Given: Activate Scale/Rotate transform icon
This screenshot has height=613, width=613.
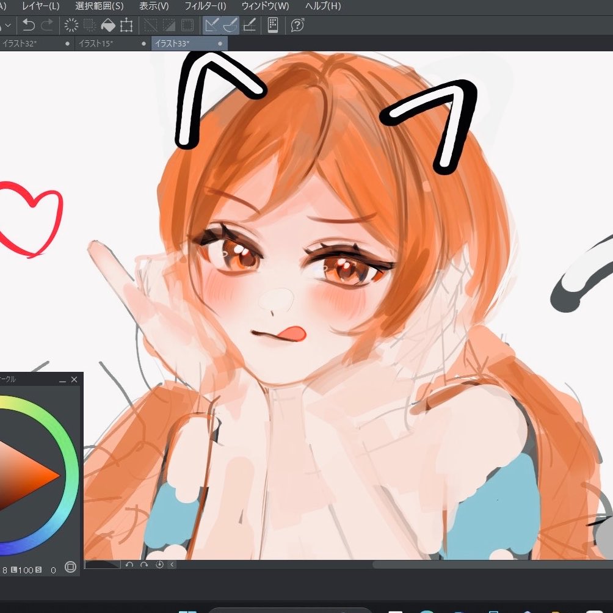Looking at the screenshot, I should 126,26.
